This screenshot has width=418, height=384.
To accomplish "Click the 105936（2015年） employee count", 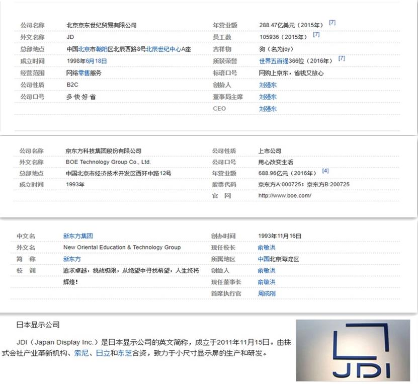I will [x=283, y=37].
